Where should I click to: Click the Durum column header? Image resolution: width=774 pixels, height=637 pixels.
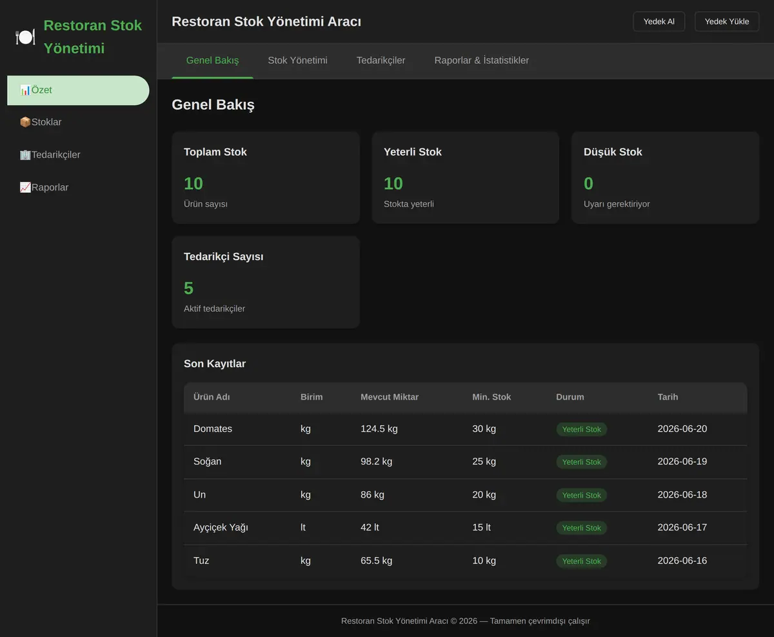coord(570,397)
